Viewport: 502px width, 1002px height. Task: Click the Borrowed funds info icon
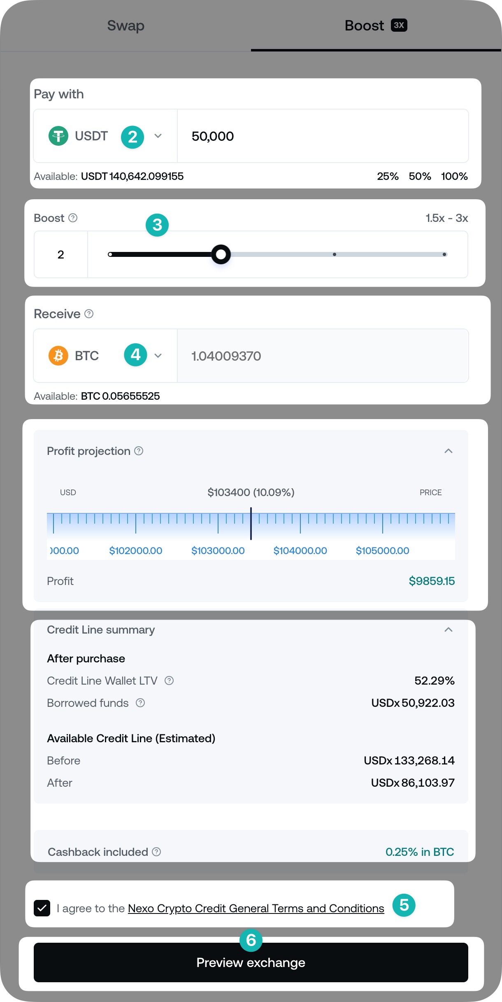pos(140,703)
